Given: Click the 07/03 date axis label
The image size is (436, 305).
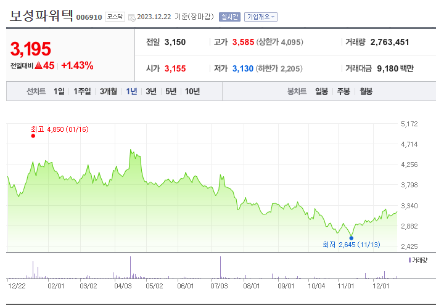Looking at the screenshot, I should 219,286.
